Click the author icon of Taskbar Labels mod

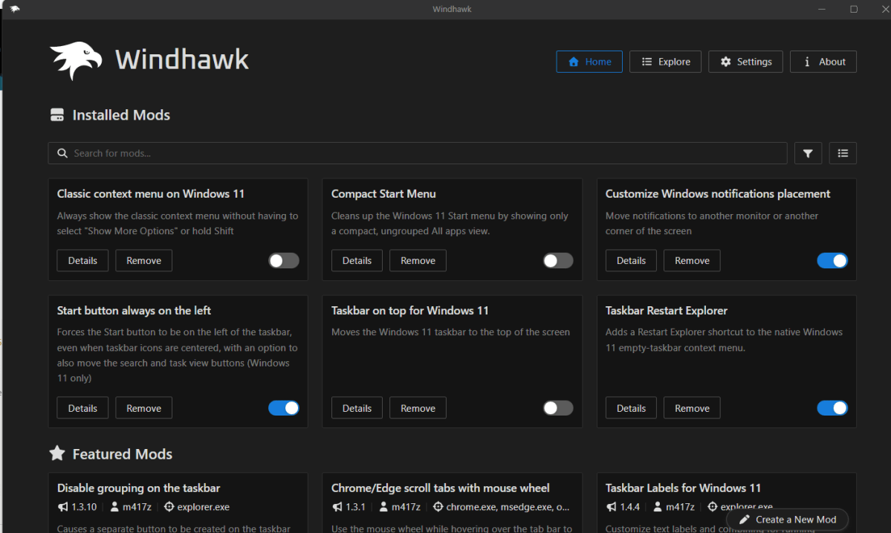pyautogui.click(x=658, y=507)
